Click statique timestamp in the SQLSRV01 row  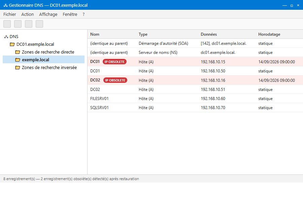pos(265,108)
